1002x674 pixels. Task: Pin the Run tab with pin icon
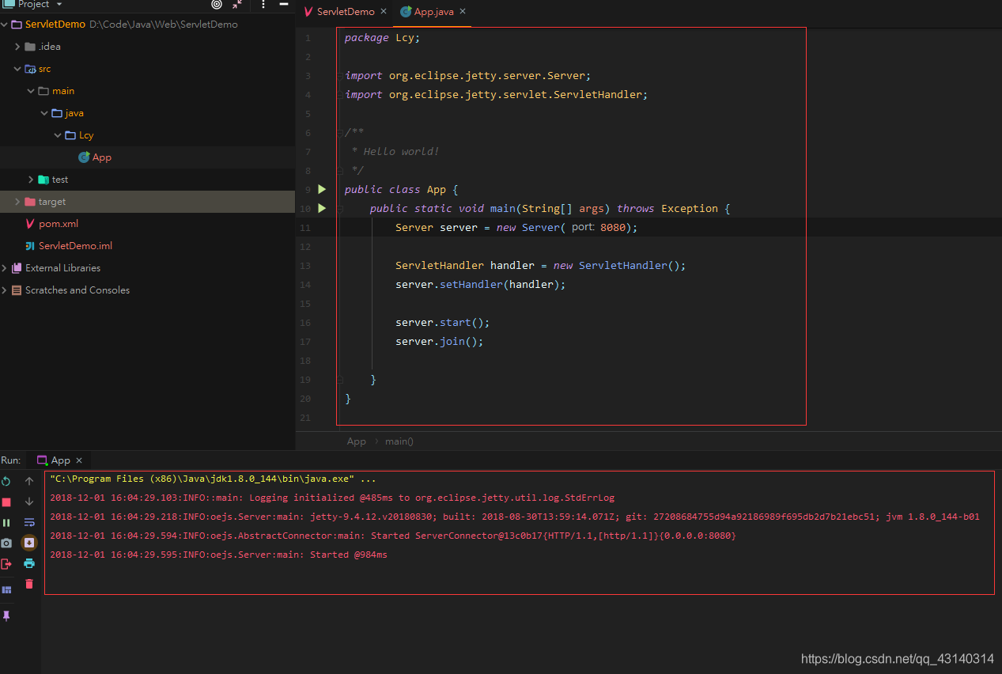tap(6, 615)
